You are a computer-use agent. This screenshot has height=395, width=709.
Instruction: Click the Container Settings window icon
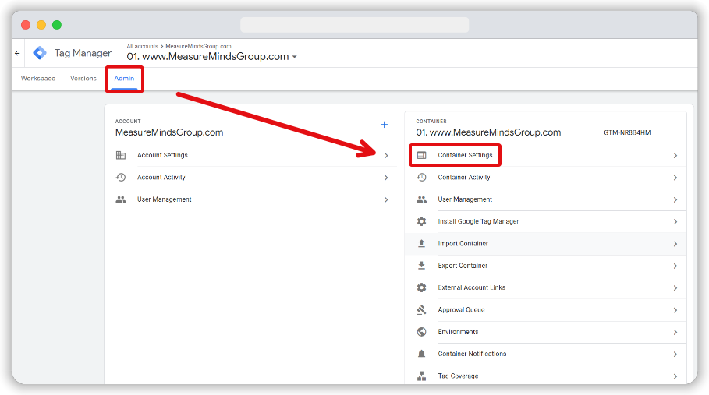421,155
